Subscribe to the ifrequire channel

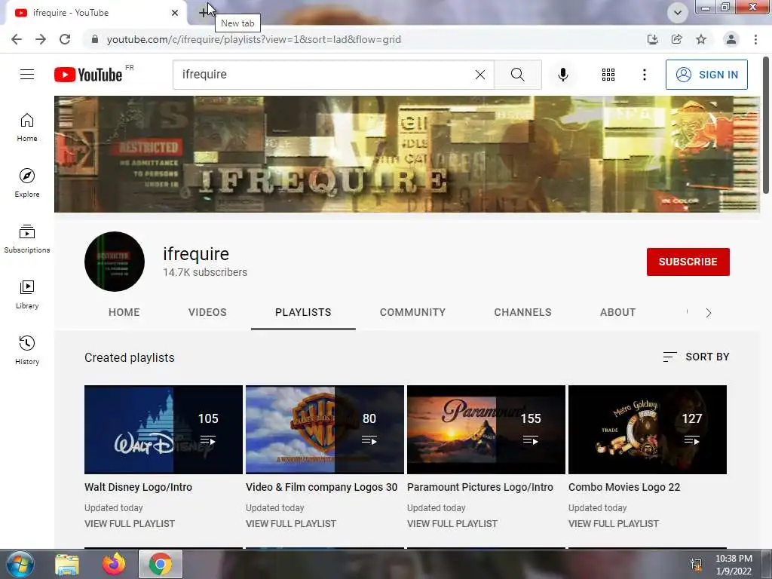pyautogui.click(x=688, y=262)
